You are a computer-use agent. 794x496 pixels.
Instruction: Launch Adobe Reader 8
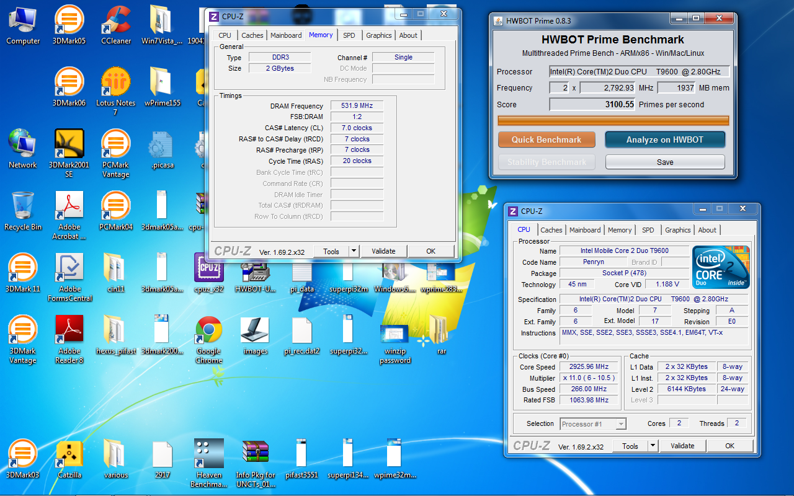[x=69, y=339]
